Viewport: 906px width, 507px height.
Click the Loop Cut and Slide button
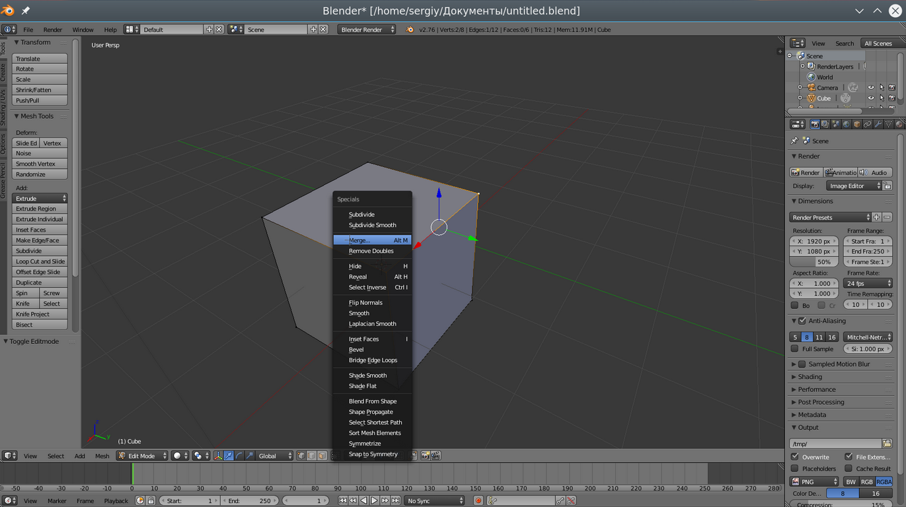40,261
